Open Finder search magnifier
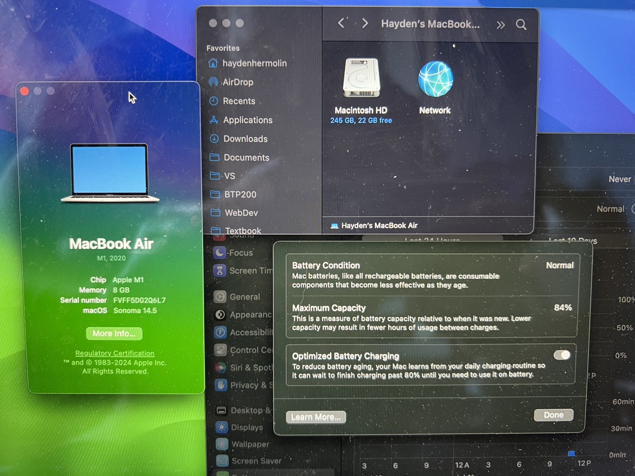This screenshot has height=476, width=635. click(521, 25)
